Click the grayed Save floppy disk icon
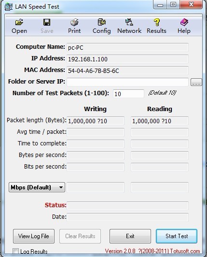The width and height of the screenshot is (207, 257). point(47,22)
